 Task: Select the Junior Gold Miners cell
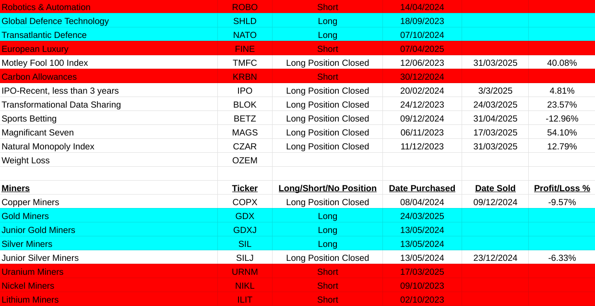38,230
